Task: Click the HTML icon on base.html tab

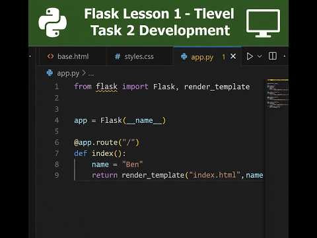Action: click(x=50, y=56)
